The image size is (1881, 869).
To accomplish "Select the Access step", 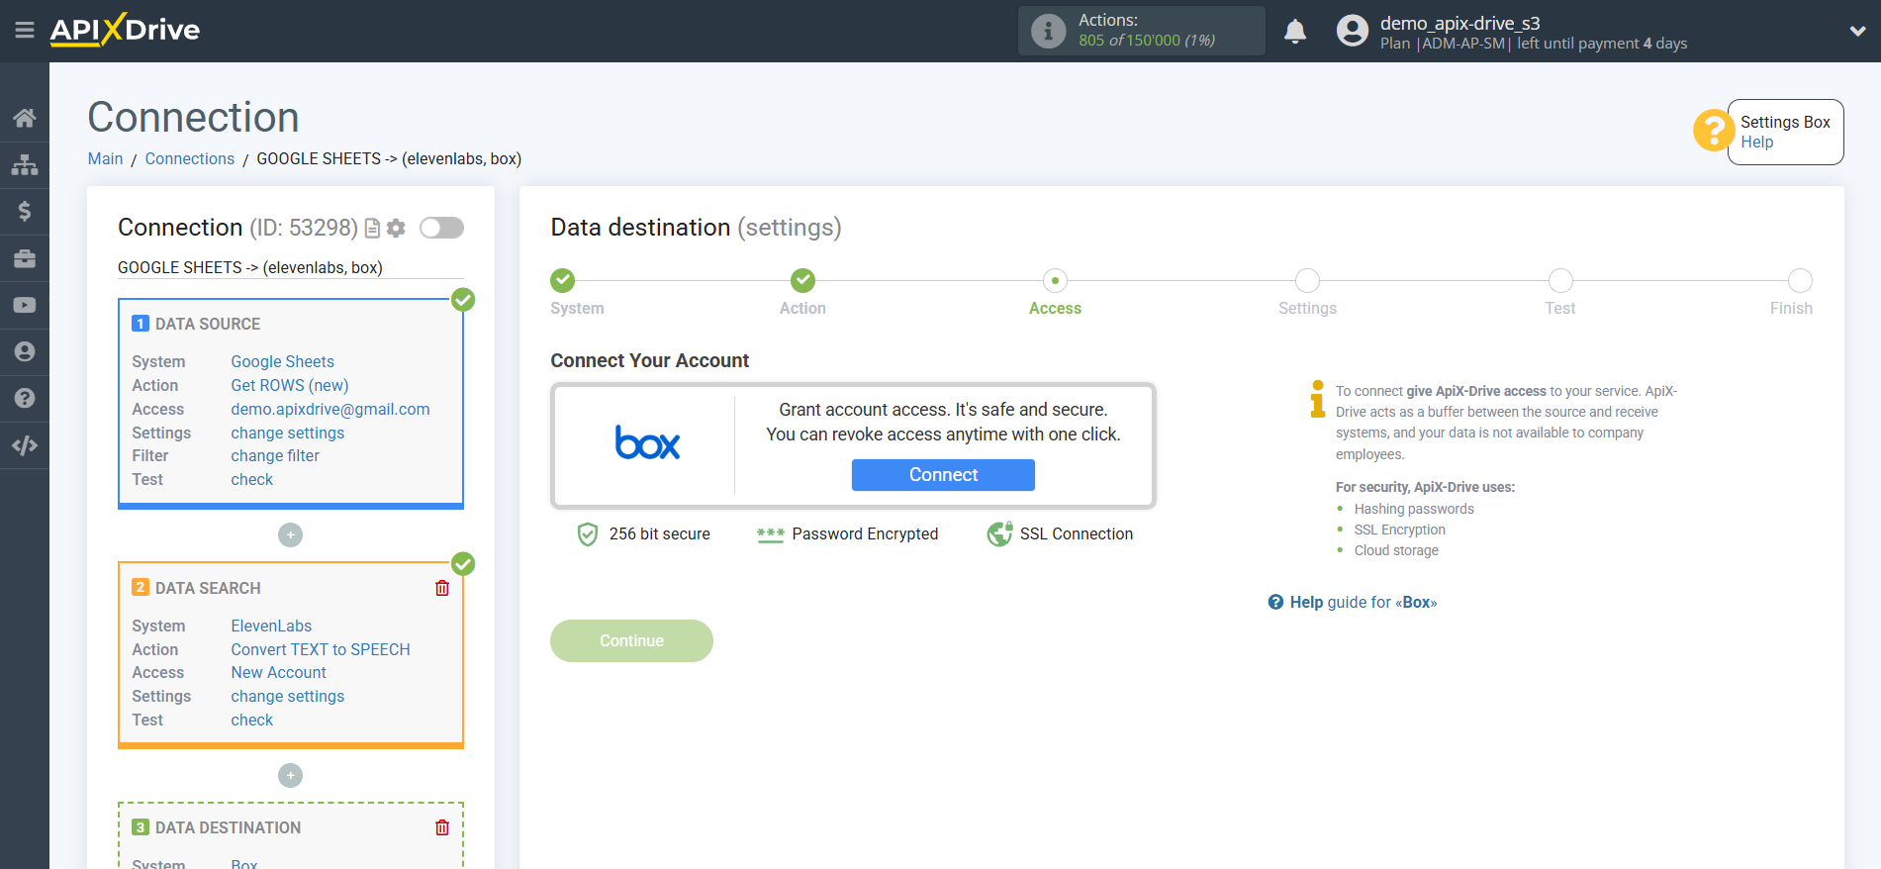I will click(1055, 280).
